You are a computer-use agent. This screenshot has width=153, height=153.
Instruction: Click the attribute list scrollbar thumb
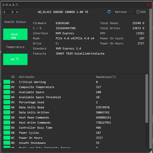[147, 98]
